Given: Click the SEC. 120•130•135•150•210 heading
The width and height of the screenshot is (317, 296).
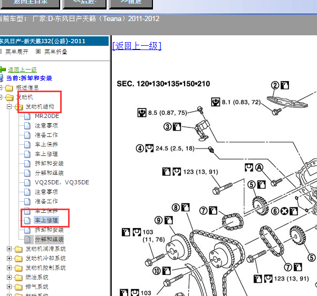Looking at the screenshot, I should pos(164,84).
